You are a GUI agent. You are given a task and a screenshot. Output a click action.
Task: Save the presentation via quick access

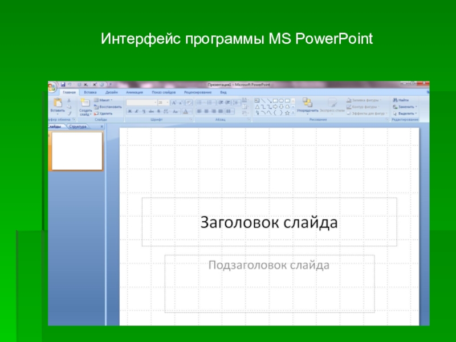coord(63,84)
